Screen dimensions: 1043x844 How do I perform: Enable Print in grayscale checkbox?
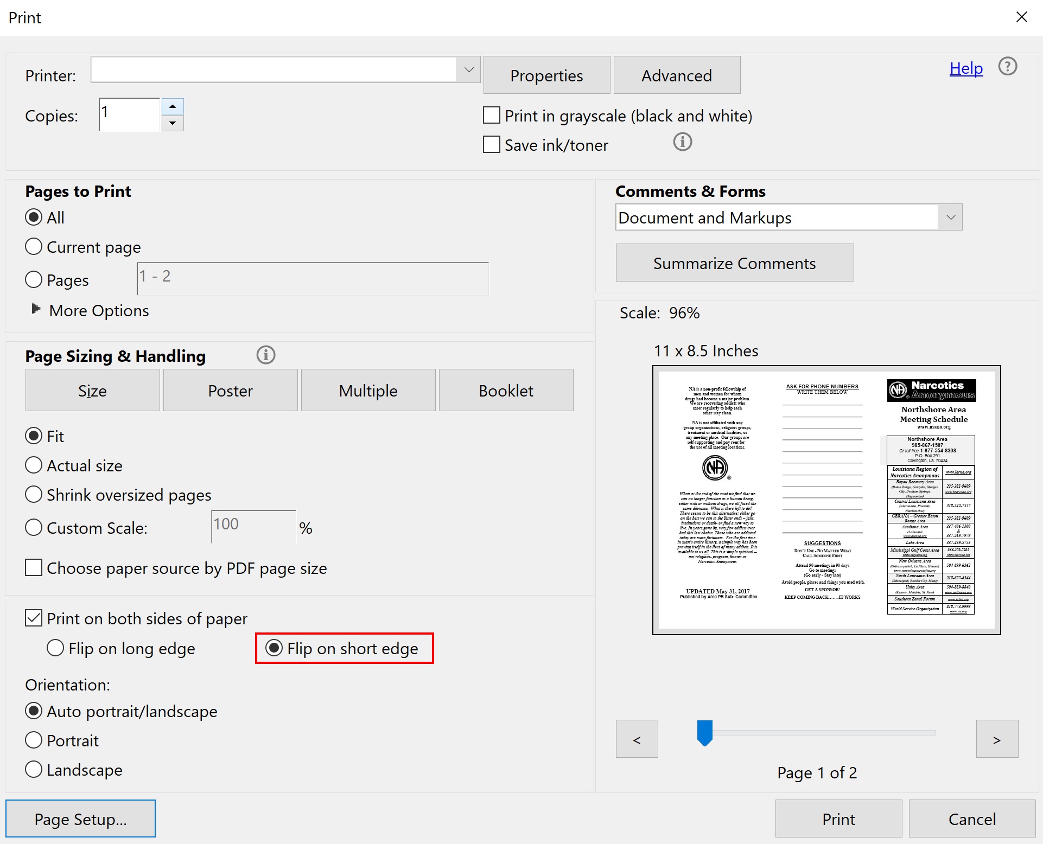point(492,116)
